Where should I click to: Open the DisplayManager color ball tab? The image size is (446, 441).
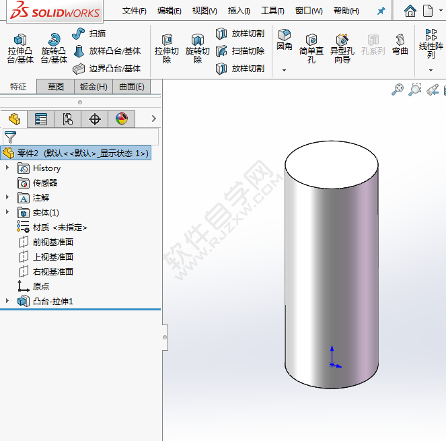[122, 119]
